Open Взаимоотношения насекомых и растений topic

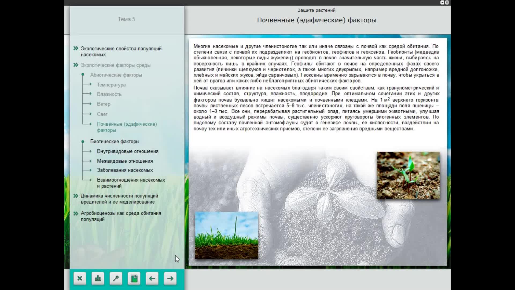click(131, 183)
